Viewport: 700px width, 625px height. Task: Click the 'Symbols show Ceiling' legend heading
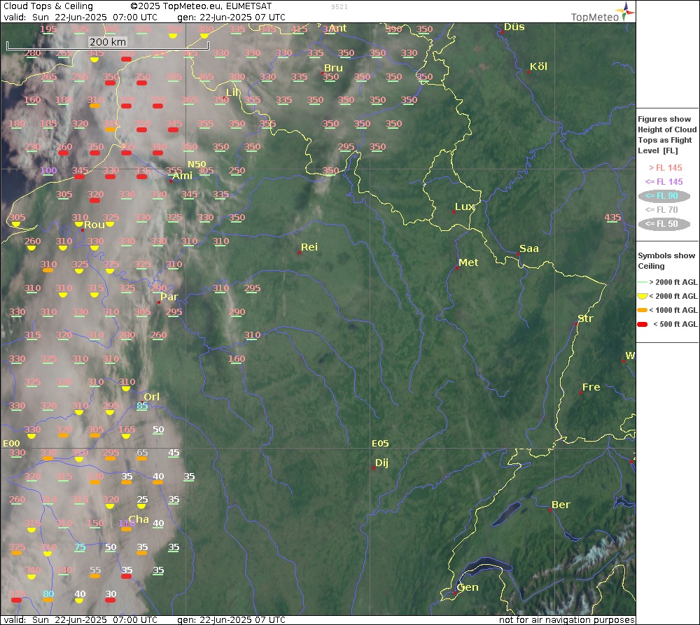coord(666,261)
